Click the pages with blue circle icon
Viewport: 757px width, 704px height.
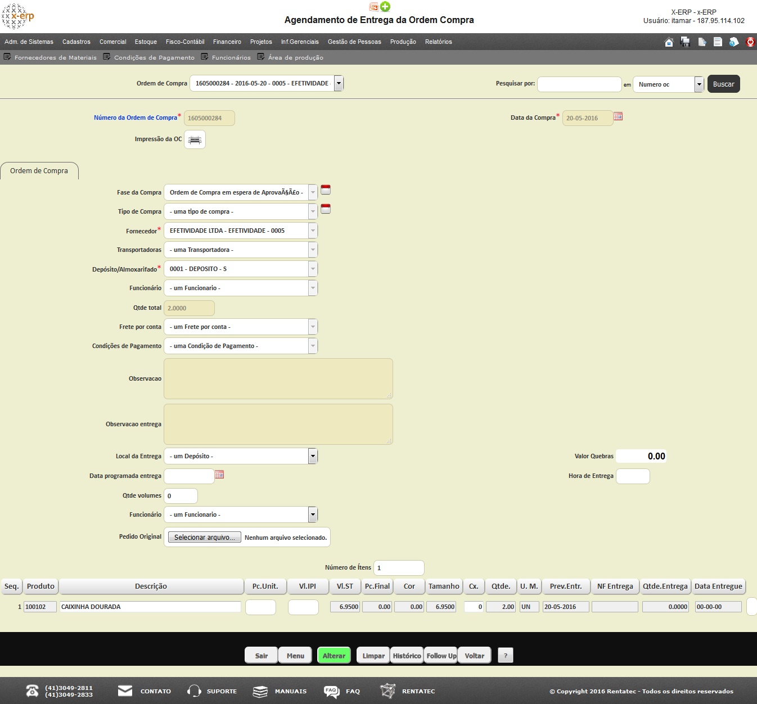(x=734, y=42)
